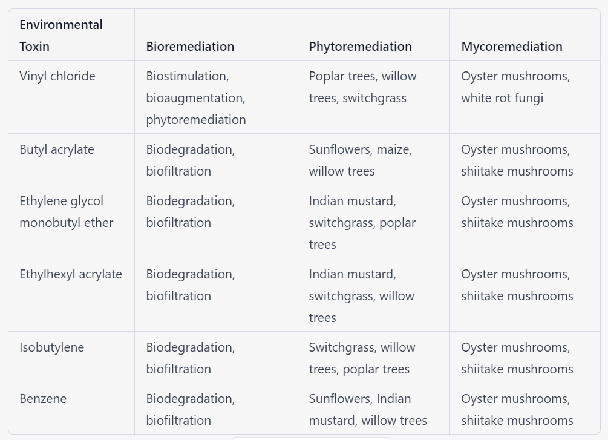The width and height of the screenshot is (608, 440).
Task: Click Sunflowers, Indian mustard, willow trees cell
Action: [x=374, y=409]
